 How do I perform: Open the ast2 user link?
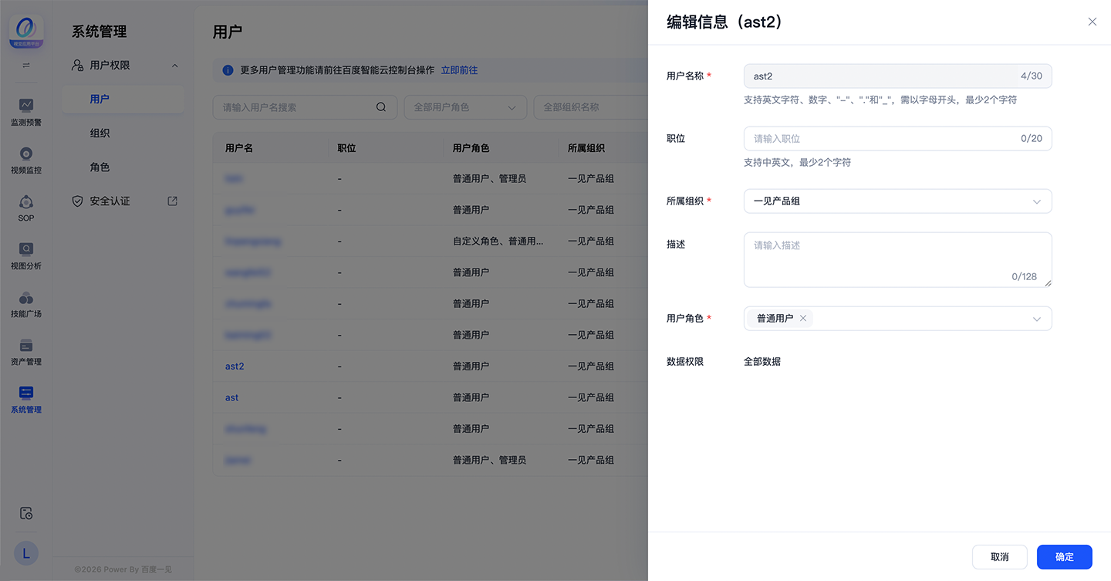(x=235, y=367)
